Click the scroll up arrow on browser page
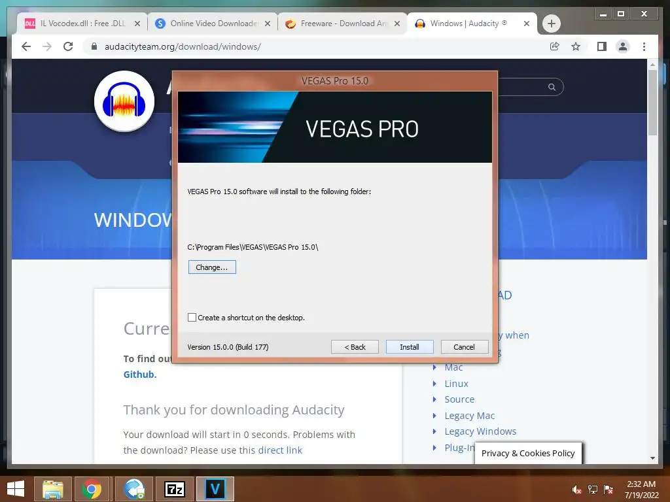670x502 pixels. coord(652,65)
